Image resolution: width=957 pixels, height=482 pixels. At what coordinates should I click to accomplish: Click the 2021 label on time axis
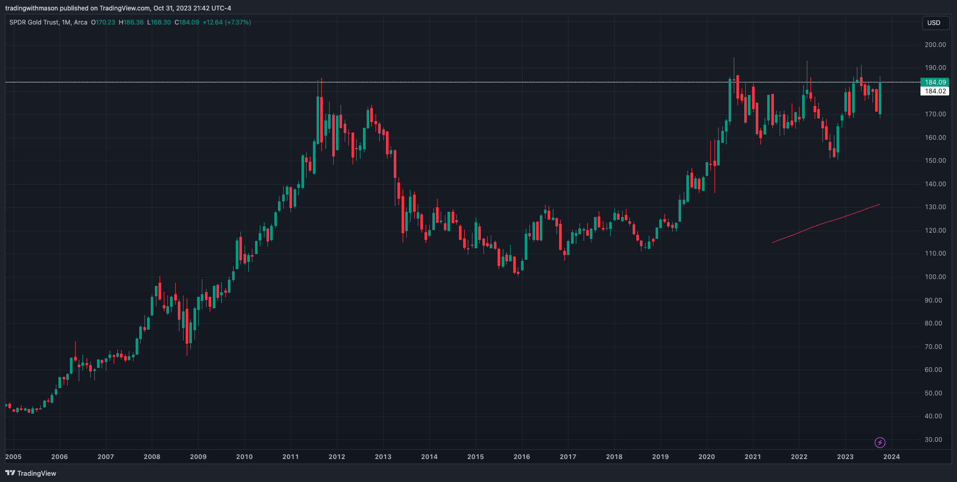click(753, 457)
